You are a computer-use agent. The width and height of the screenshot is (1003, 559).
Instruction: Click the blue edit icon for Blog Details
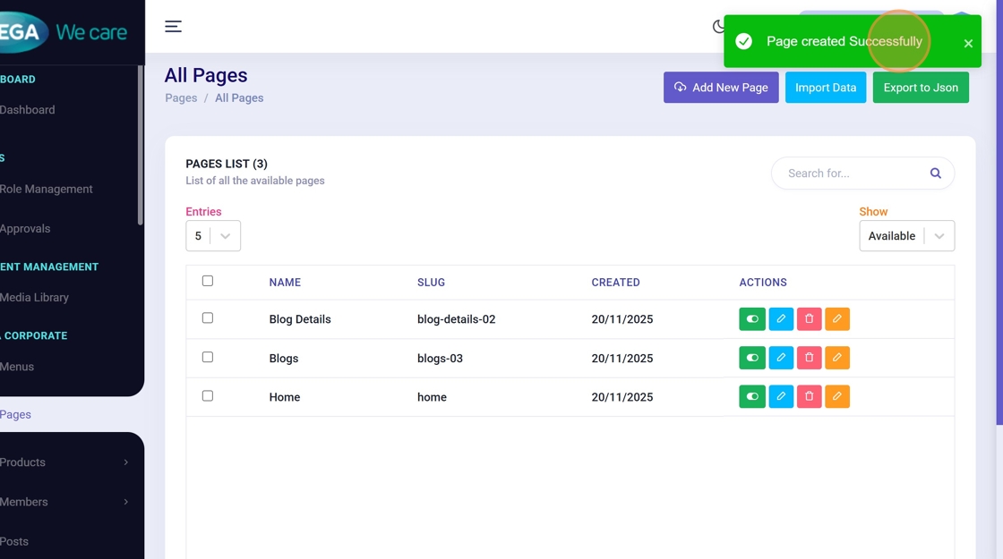pos(781,319)
